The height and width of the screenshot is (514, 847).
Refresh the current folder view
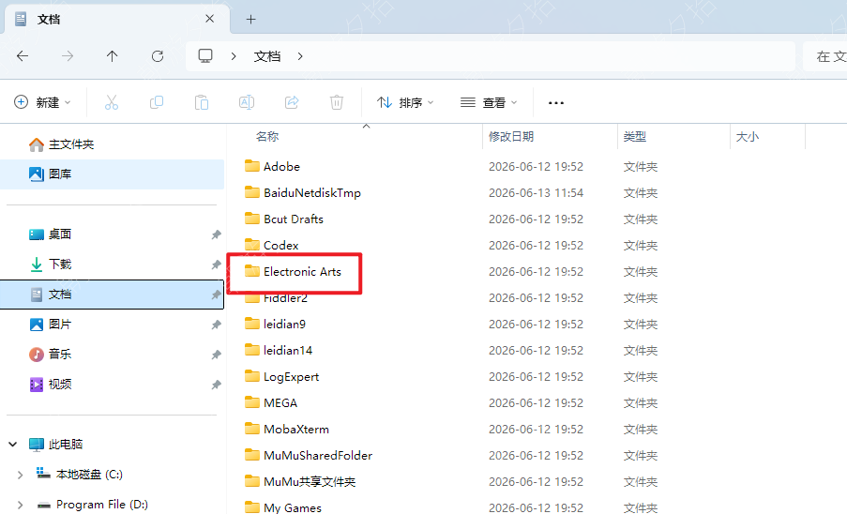click(158, 56)
